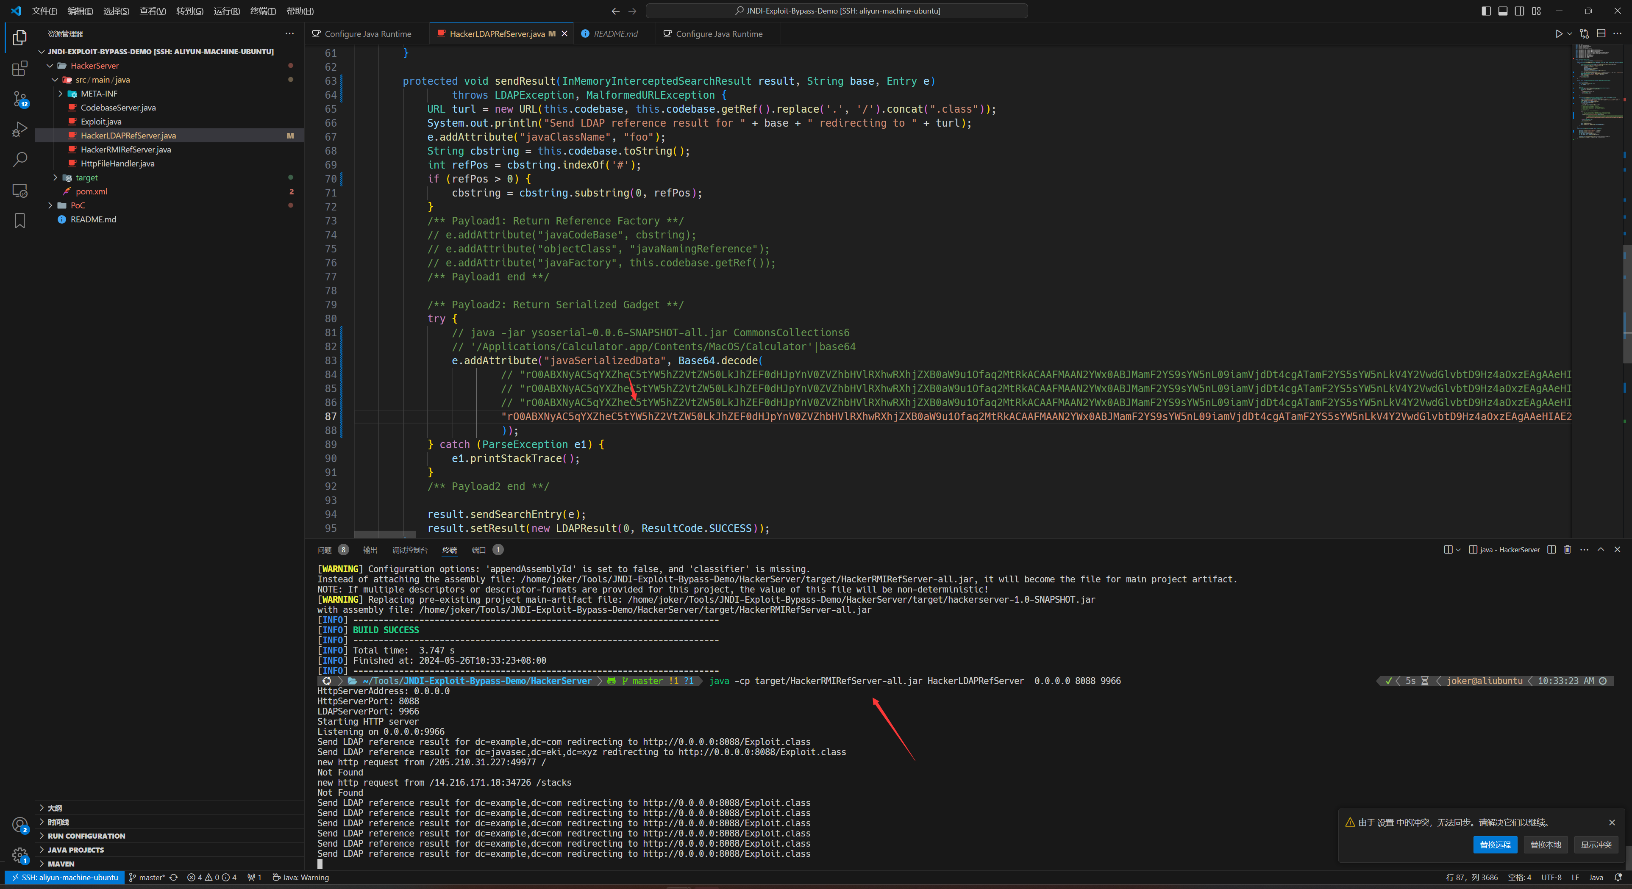
Task: Collapse the HackerServer folder
Action: (95, 66)
